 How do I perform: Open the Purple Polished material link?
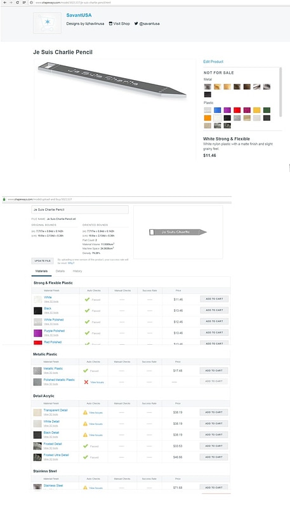[54, 331]
